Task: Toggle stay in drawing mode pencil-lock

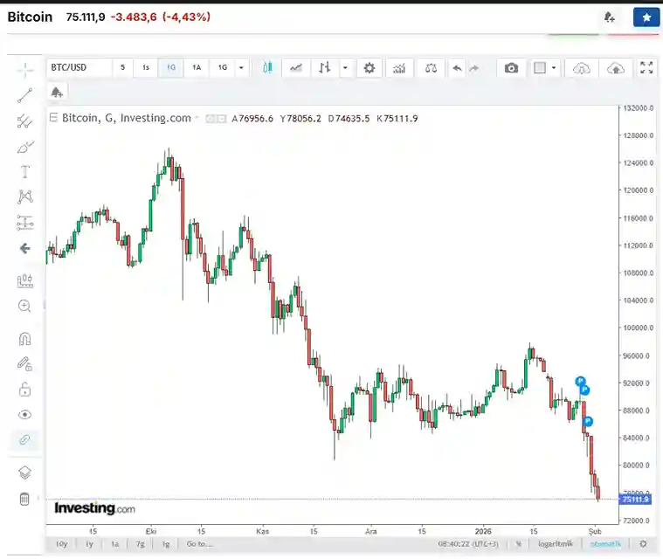Action: tap(25, 364)
